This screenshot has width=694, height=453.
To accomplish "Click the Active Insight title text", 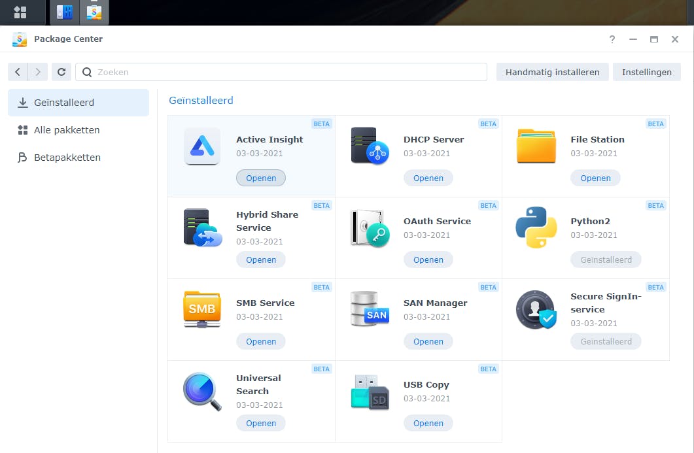I will 269,139.
